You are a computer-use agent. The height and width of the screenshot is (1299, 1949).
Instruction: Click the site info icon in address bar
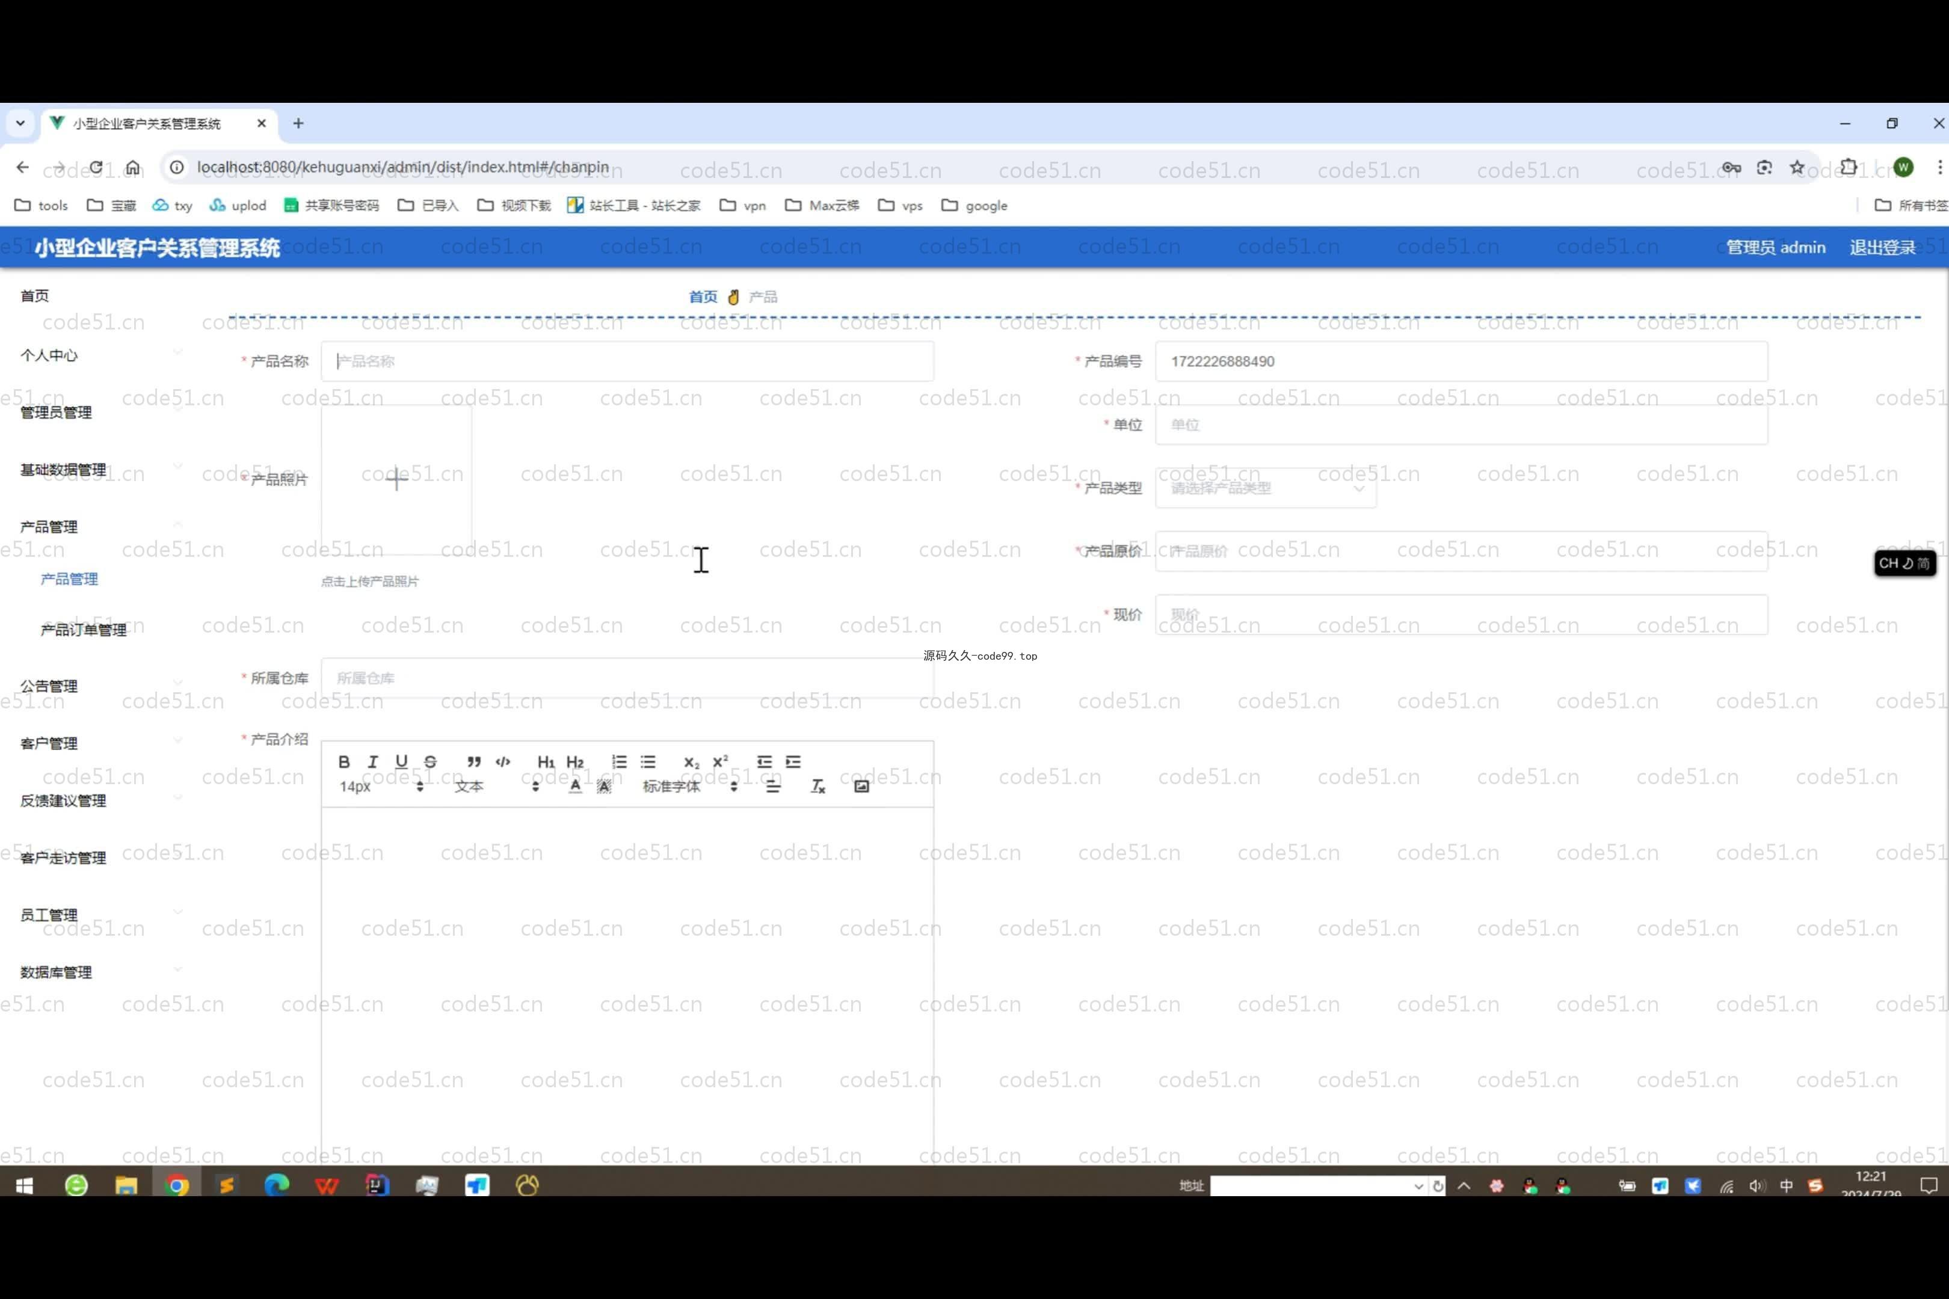pos(176,167)
